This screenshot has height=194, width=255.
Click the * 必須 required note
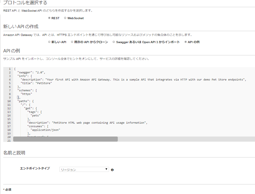7,190
